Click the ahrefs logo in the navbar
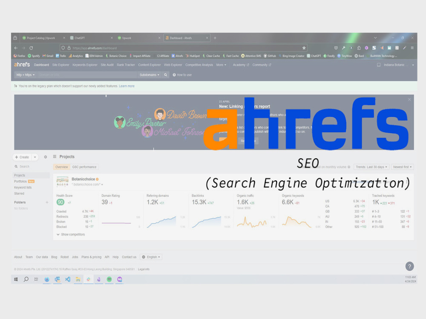This screenshot has height=319, width=426. click(22, 65)
